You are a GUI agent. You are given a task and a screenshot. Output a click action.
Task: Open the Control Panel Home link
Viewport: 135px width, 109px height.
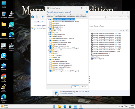click(x=39, y=22)
